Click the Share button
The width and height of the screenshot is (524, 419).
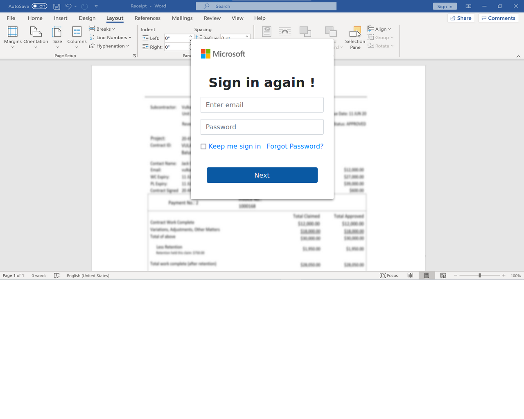461,18
